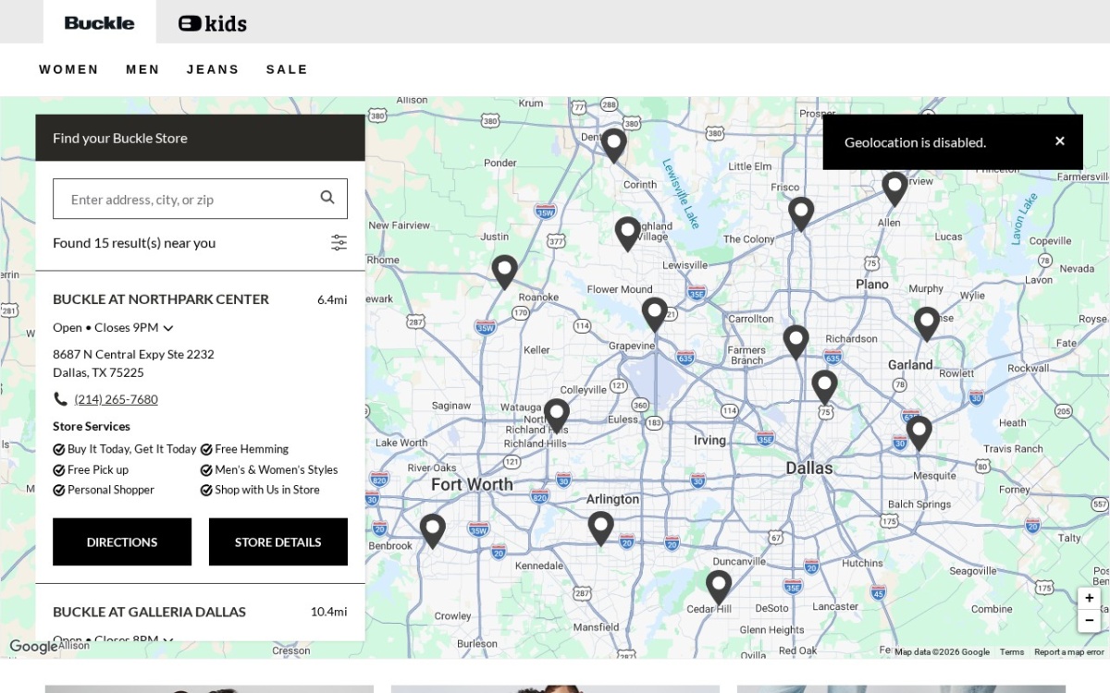Select the map pin near Grapevine

(655, 314)
